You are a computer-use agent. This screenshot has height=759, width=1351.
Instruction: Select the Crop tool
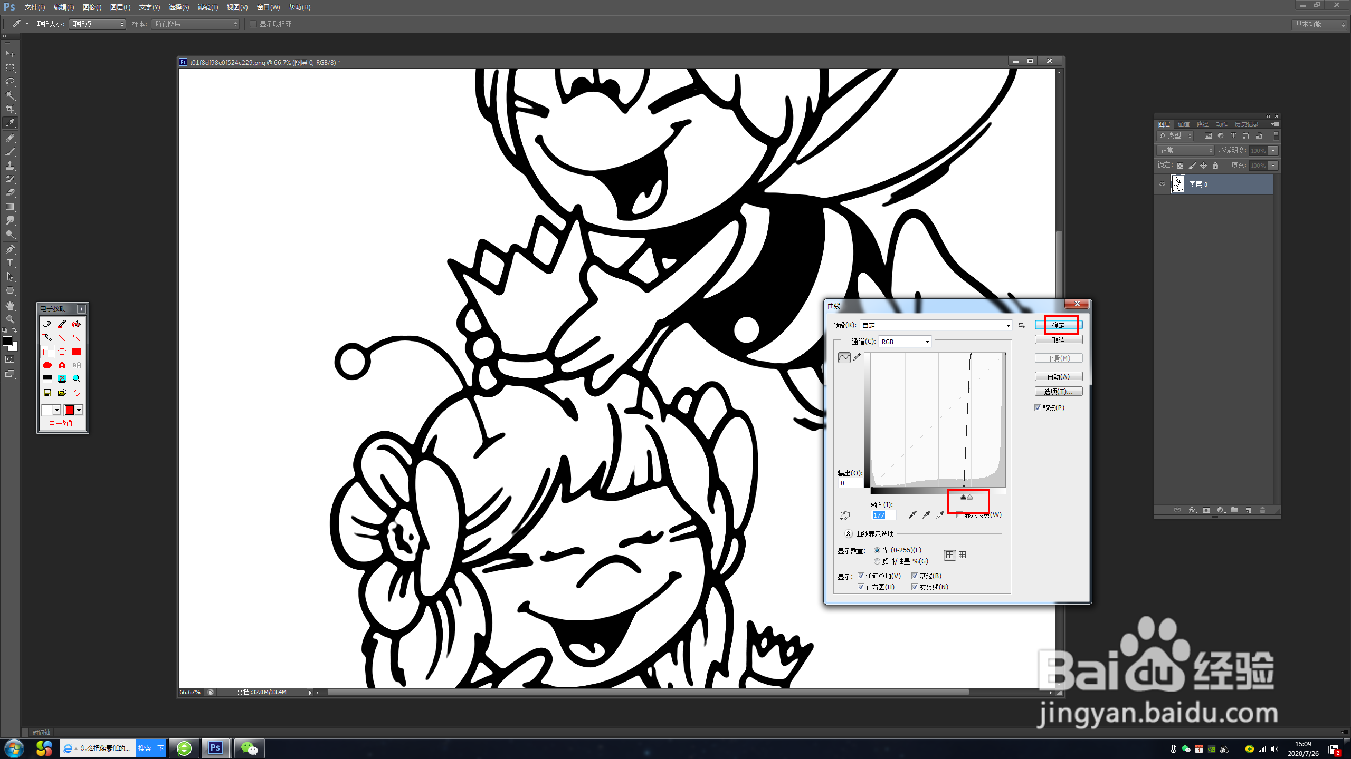tap(10, 109)
